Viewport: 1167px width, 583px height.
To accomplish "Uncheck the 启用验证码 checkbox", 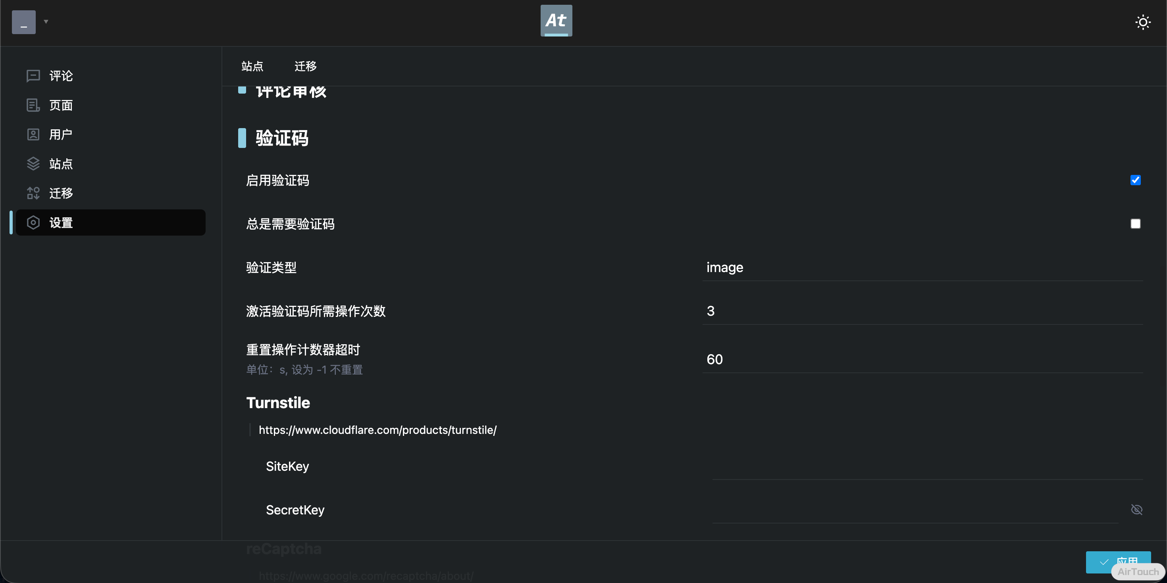I will tap(1135, 180).
